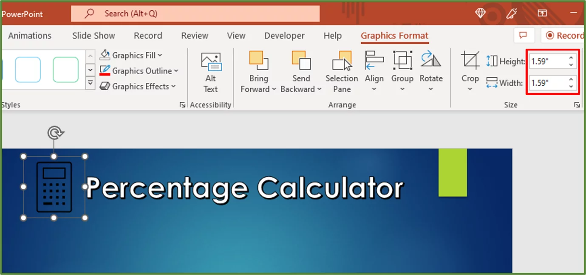The image size is (586, 275).
Task: Increase Width using the up stepper arrow
Action: [x=572, y=80]
